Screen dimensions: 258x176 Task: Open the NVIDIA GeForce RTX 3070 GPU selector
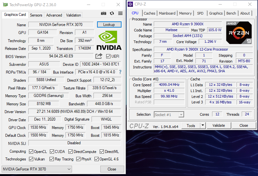pos(37,169)
